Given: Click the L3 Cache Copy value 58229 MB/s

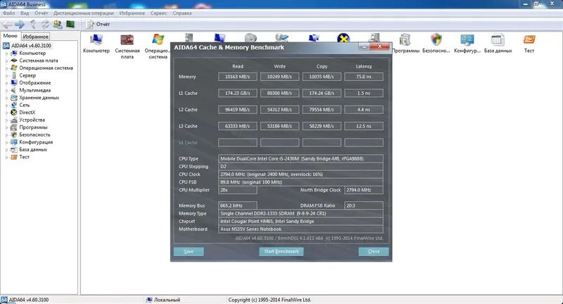Looking at the screenshot, I should pyautogui.click(x=322, y=126).
